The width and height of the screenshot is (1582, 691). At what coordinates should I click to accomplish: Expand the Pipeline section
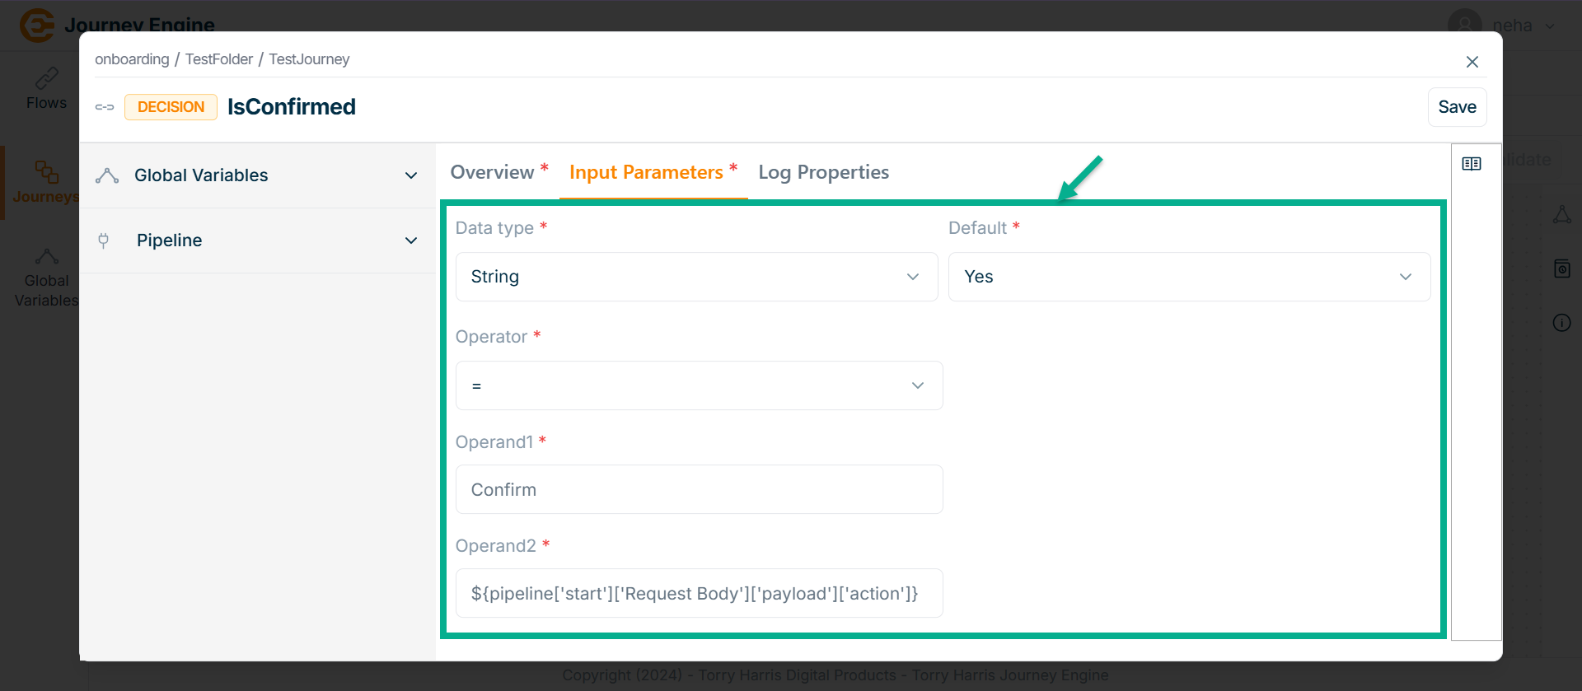411,240
